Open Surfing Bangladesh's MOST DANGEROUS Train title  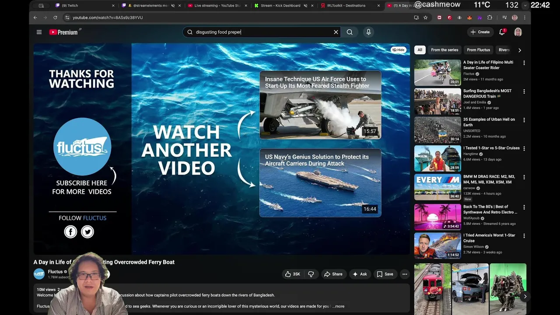487,94
